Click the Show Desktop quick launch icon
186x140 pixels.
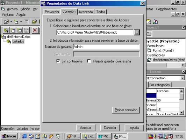coord(38,136)
